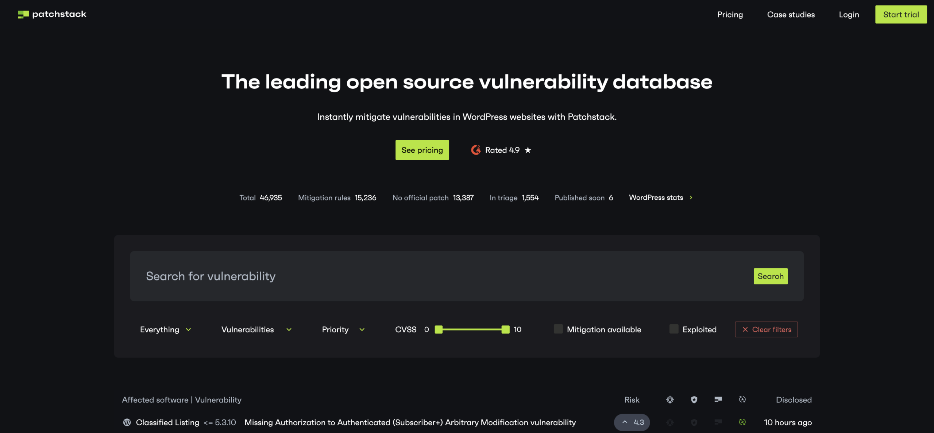Open the Priority dropdown
Image resolution: width=934 pixels, height=433 pixels.
(x=343, y=329)
